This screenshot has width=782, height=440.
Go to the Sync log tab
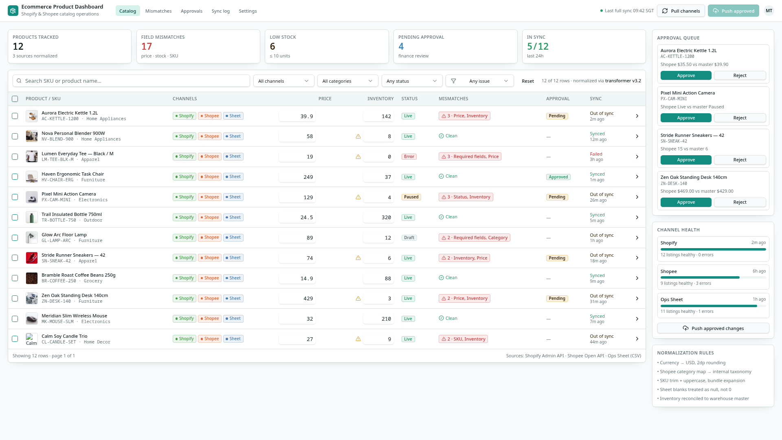tap(220, 11)
